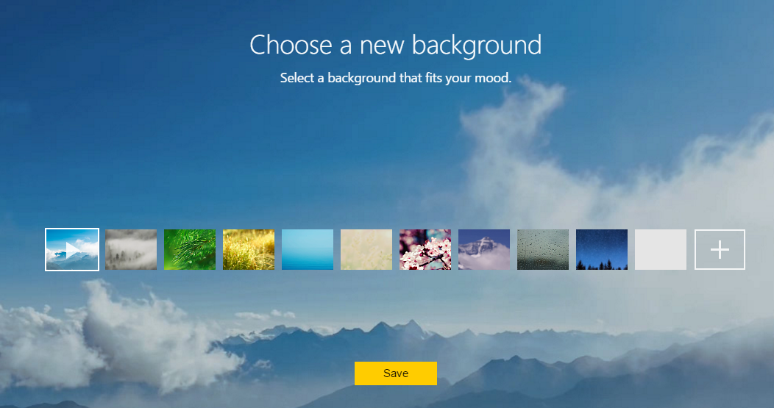Select the pink cherry blossom background
This screenshot has width=774, height=408.
(425, 250)
